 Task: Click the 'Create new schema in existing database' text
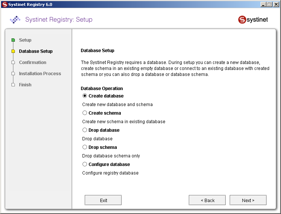click(x=124, y=122)
